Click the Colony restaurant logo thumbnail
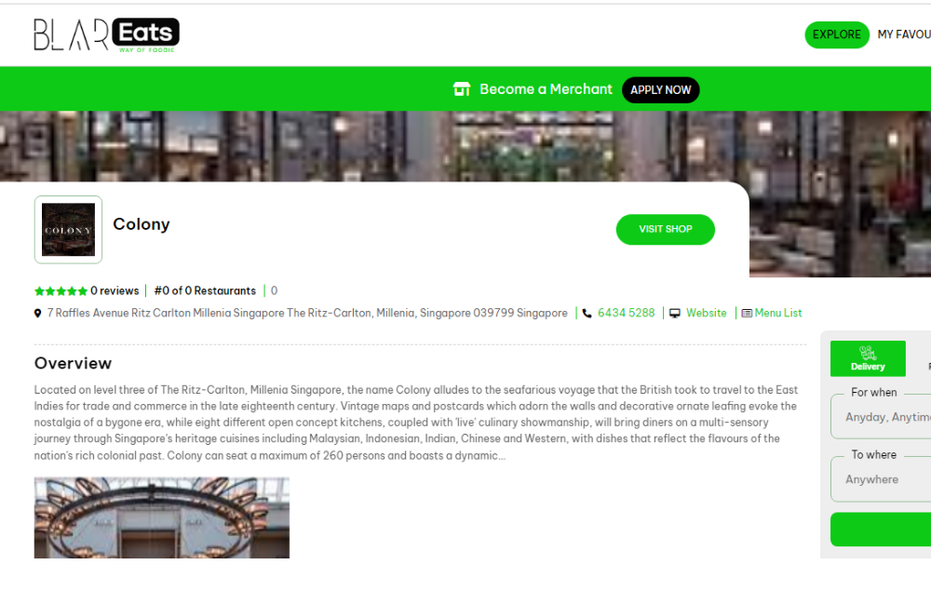Screen dimensions: 931x605 (x=68, y=230)
